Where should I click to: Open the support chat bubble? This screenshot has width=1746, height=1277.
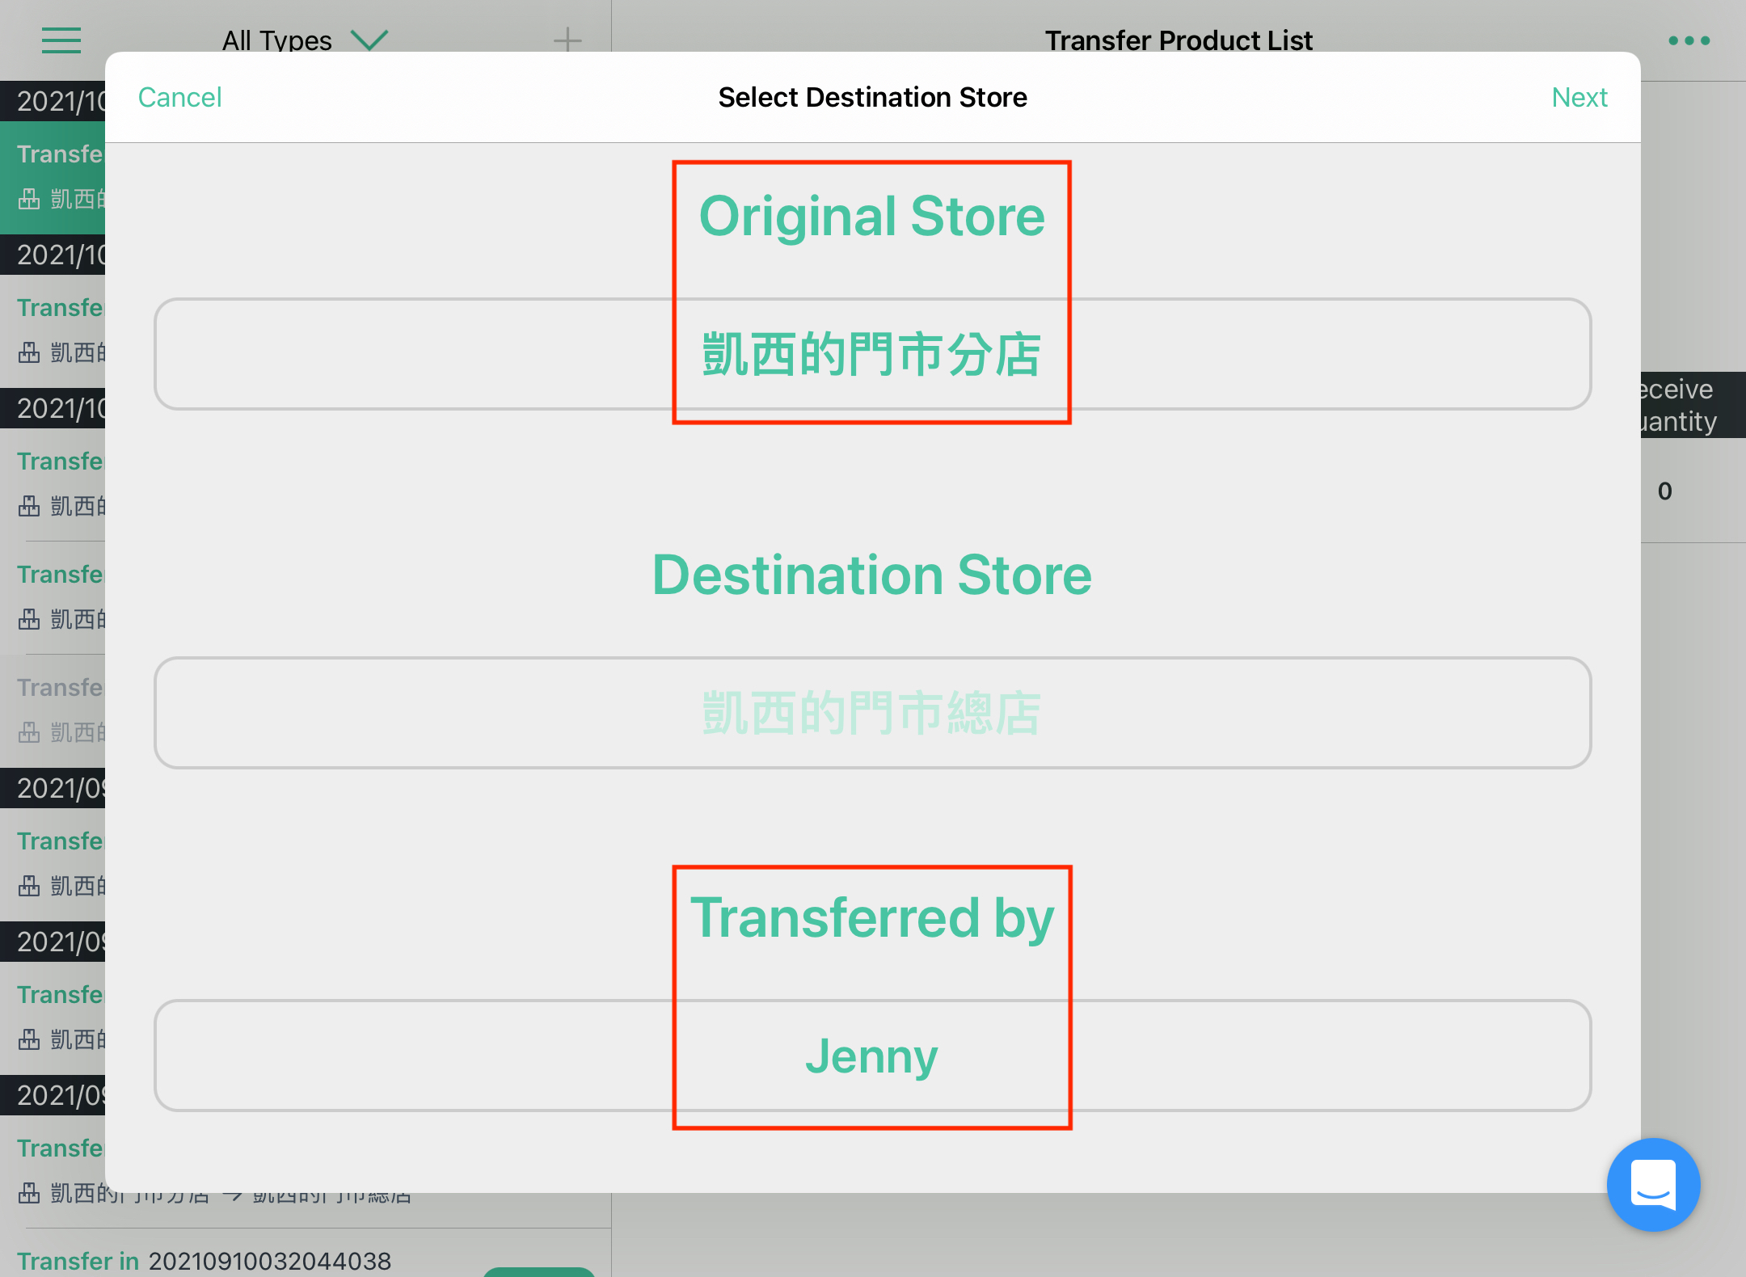pyautogui.click(x=1654, y=1185)
